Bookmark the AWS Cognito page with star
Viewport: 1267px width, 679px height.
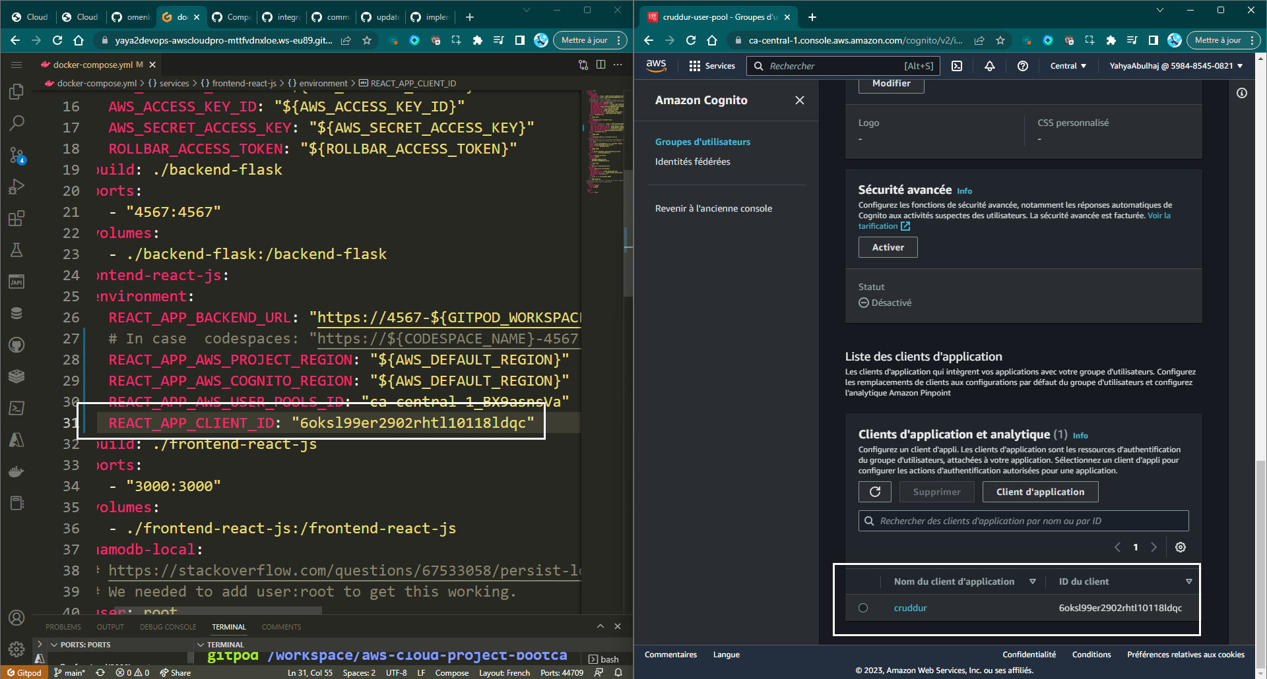coord(1000,40)
